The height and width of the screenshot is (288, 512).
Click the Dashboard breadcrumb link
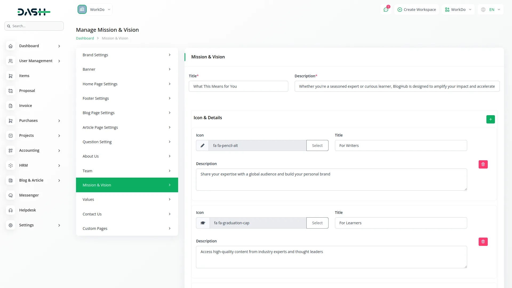[85, 38]
